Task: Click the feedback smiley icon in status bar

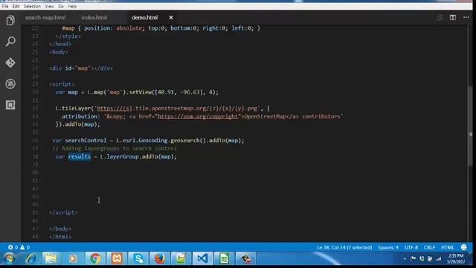Action: pos(463,247)
